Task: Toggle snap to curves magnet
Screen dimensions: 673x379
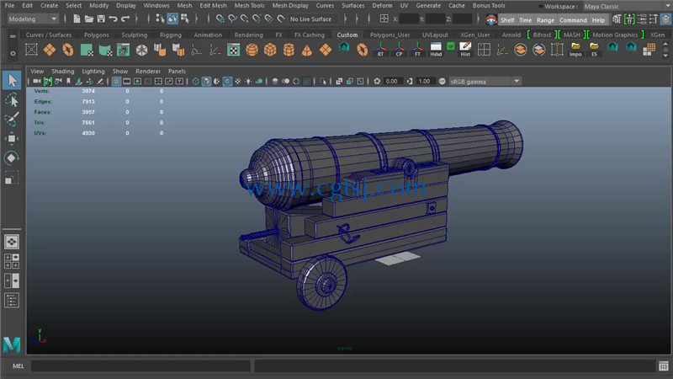Action: pyautogui.click(x=232, y=19)
